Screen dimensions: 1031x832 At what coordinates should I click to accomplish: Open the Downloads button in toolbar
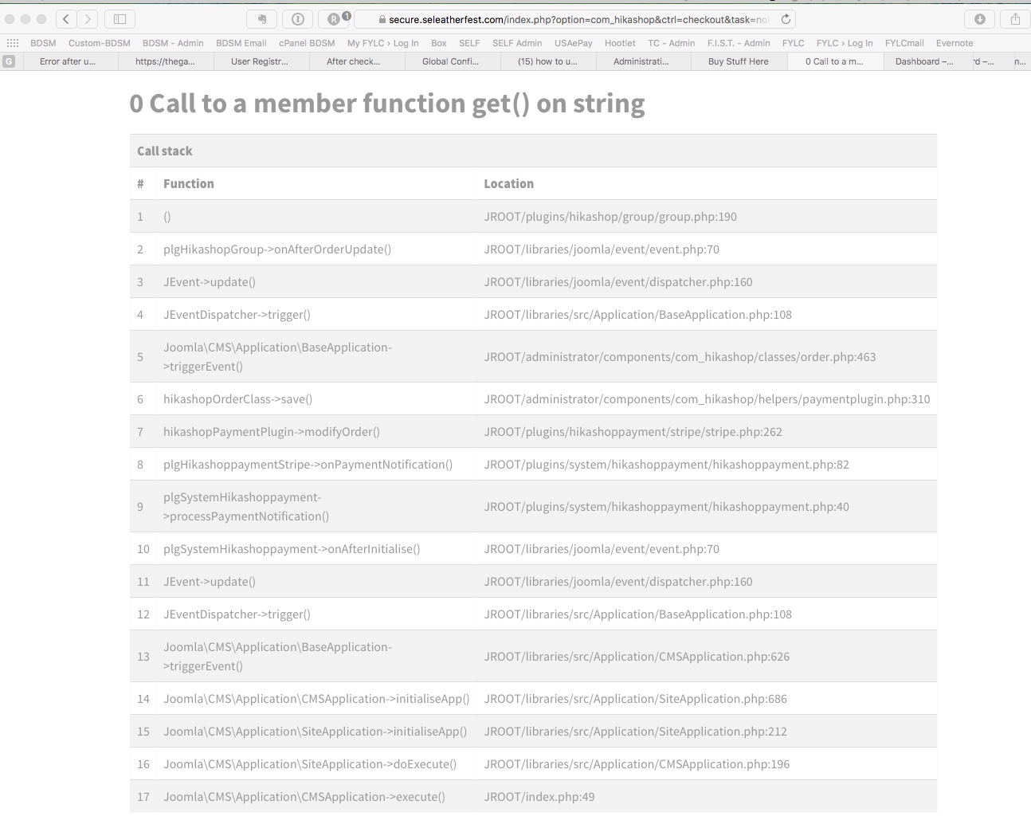tap(979, 19)
